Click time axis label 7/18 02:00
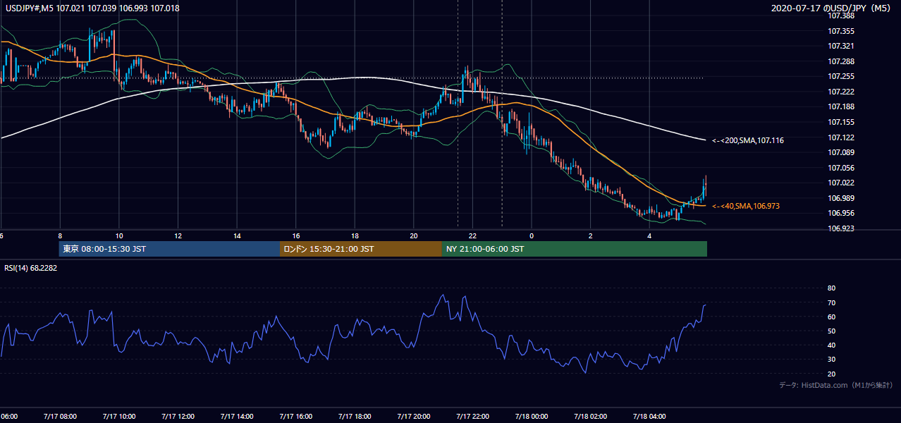This screenshot has width=901, height=423. (590, 417)
